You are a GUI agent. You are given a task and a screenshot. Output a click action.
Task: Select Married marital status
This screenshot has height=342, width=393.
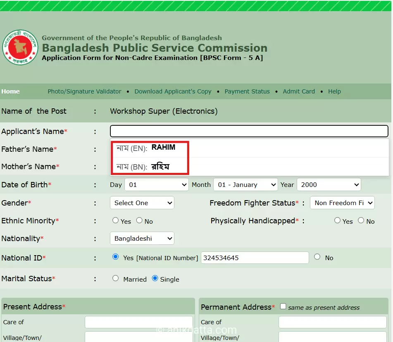click(x=116, y=278)
